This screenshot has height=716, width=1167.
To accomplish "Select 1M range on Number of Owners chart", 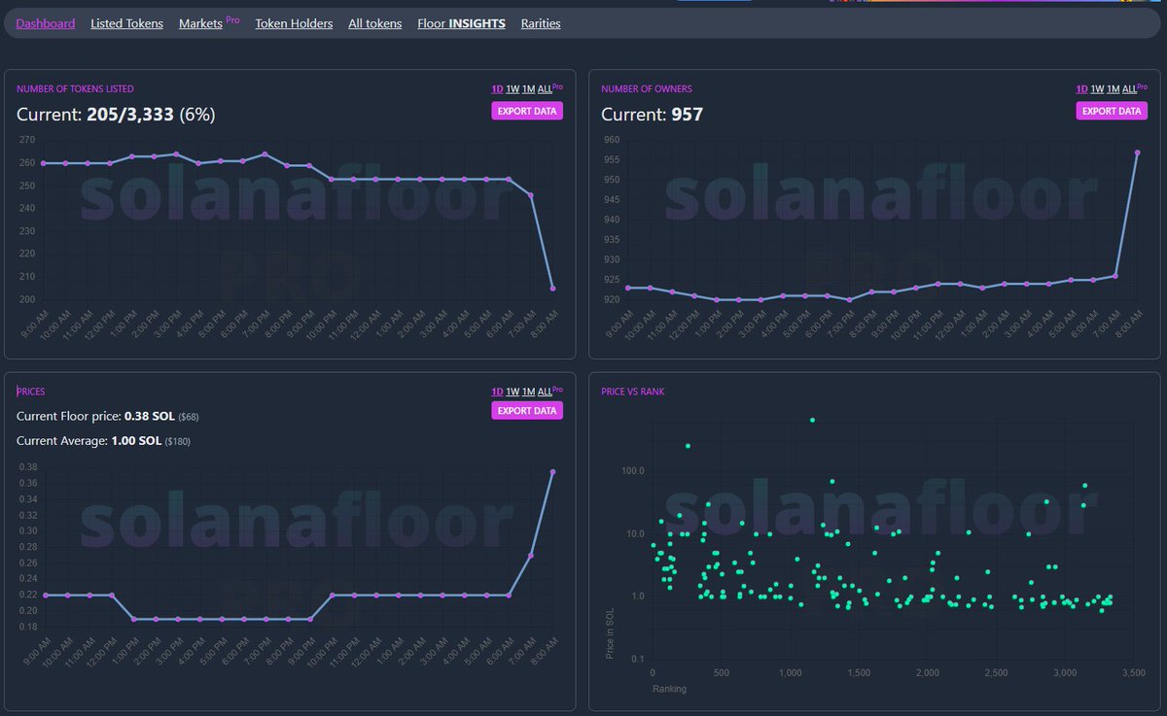I will 1114,89.
